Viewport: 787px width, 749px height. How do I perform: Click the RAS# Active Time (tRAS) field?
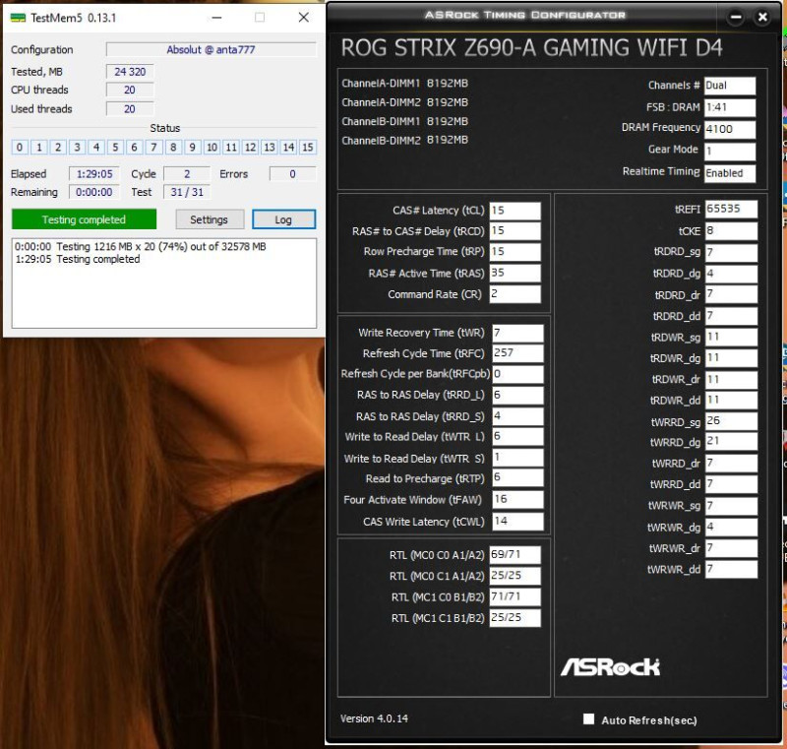pyautogui.click(x=515, y=273)
